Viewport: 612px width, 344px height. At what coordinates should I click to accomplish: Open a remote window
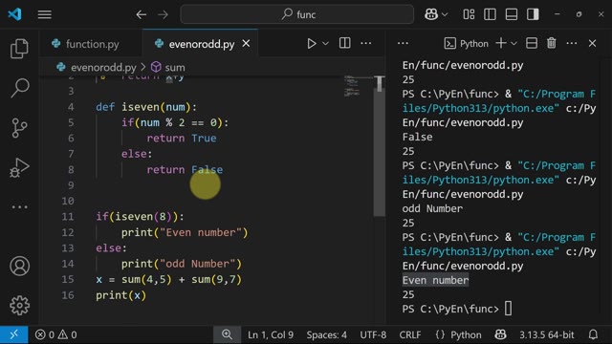[x=14, y=334]
